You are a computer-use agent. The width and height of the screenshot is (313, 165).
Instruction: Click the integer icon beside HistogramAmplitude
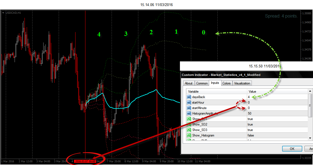pyautogui.click(x=189, y=113)
